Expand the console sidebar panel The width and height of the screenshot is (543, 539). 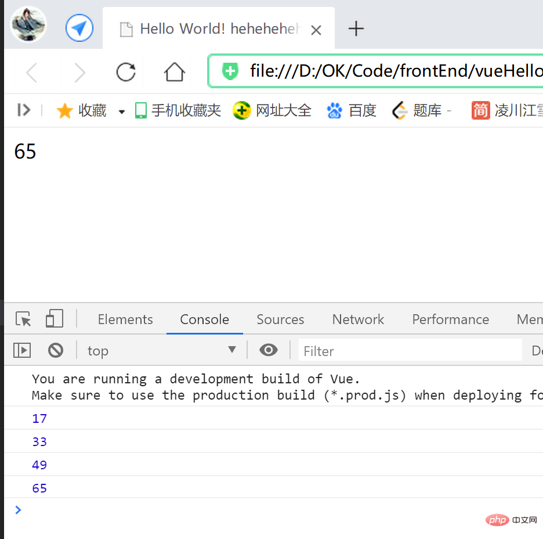[22, 350]
